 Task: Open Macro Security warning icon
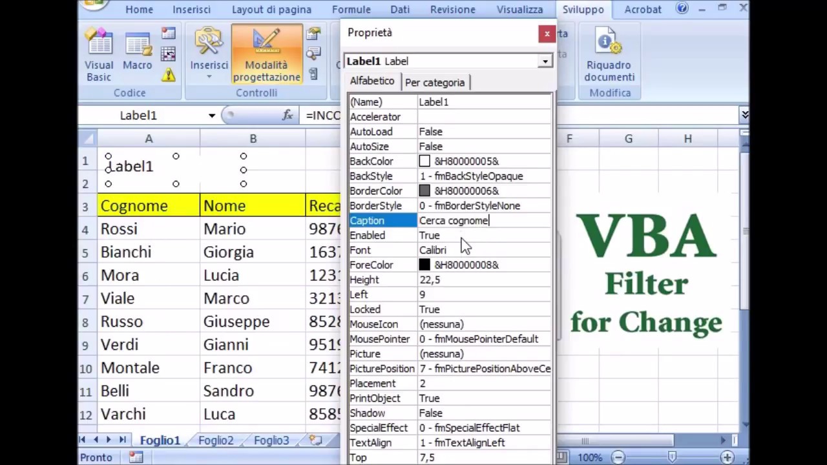tap(169, 75)
